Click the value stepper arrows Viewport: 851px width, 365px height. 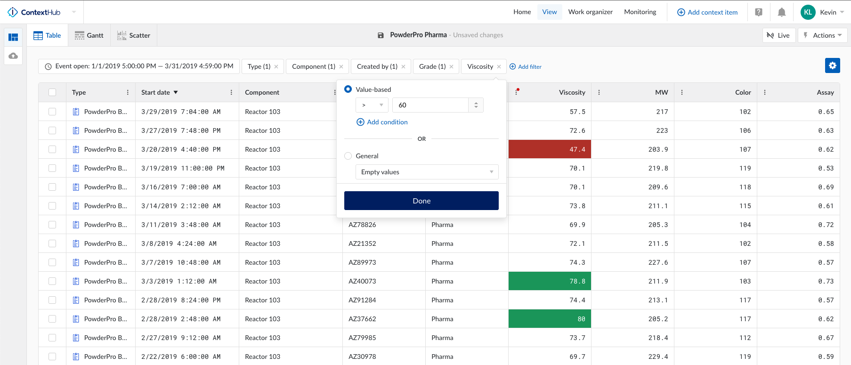476,105
